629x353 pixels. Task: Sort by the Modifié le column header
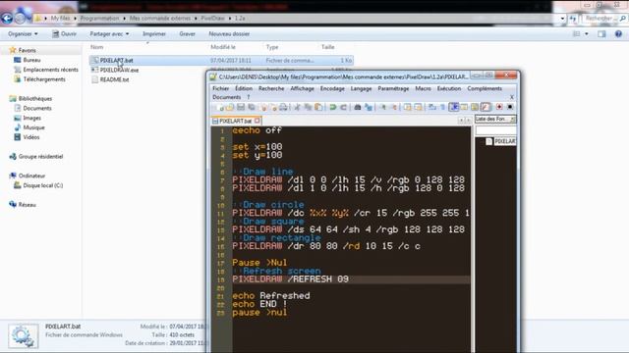pyautogui.click(x=223, y=47)
